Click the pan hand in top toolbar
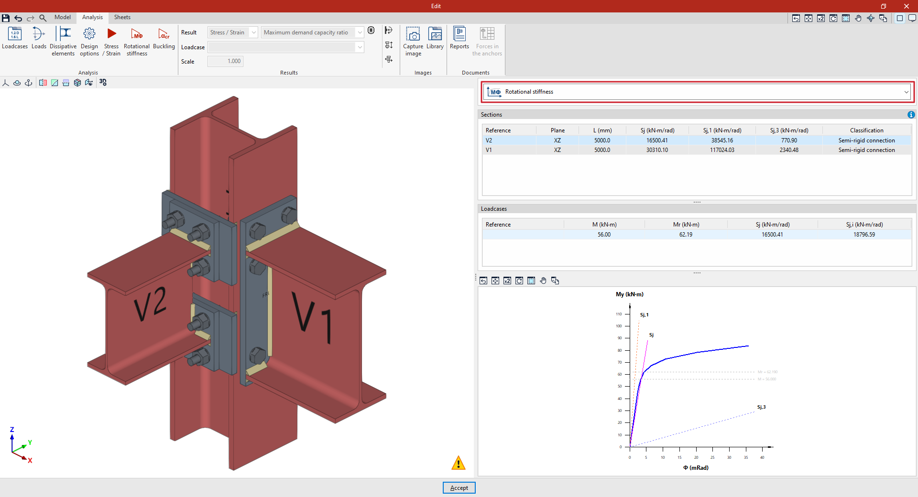 tap(858, 18)
